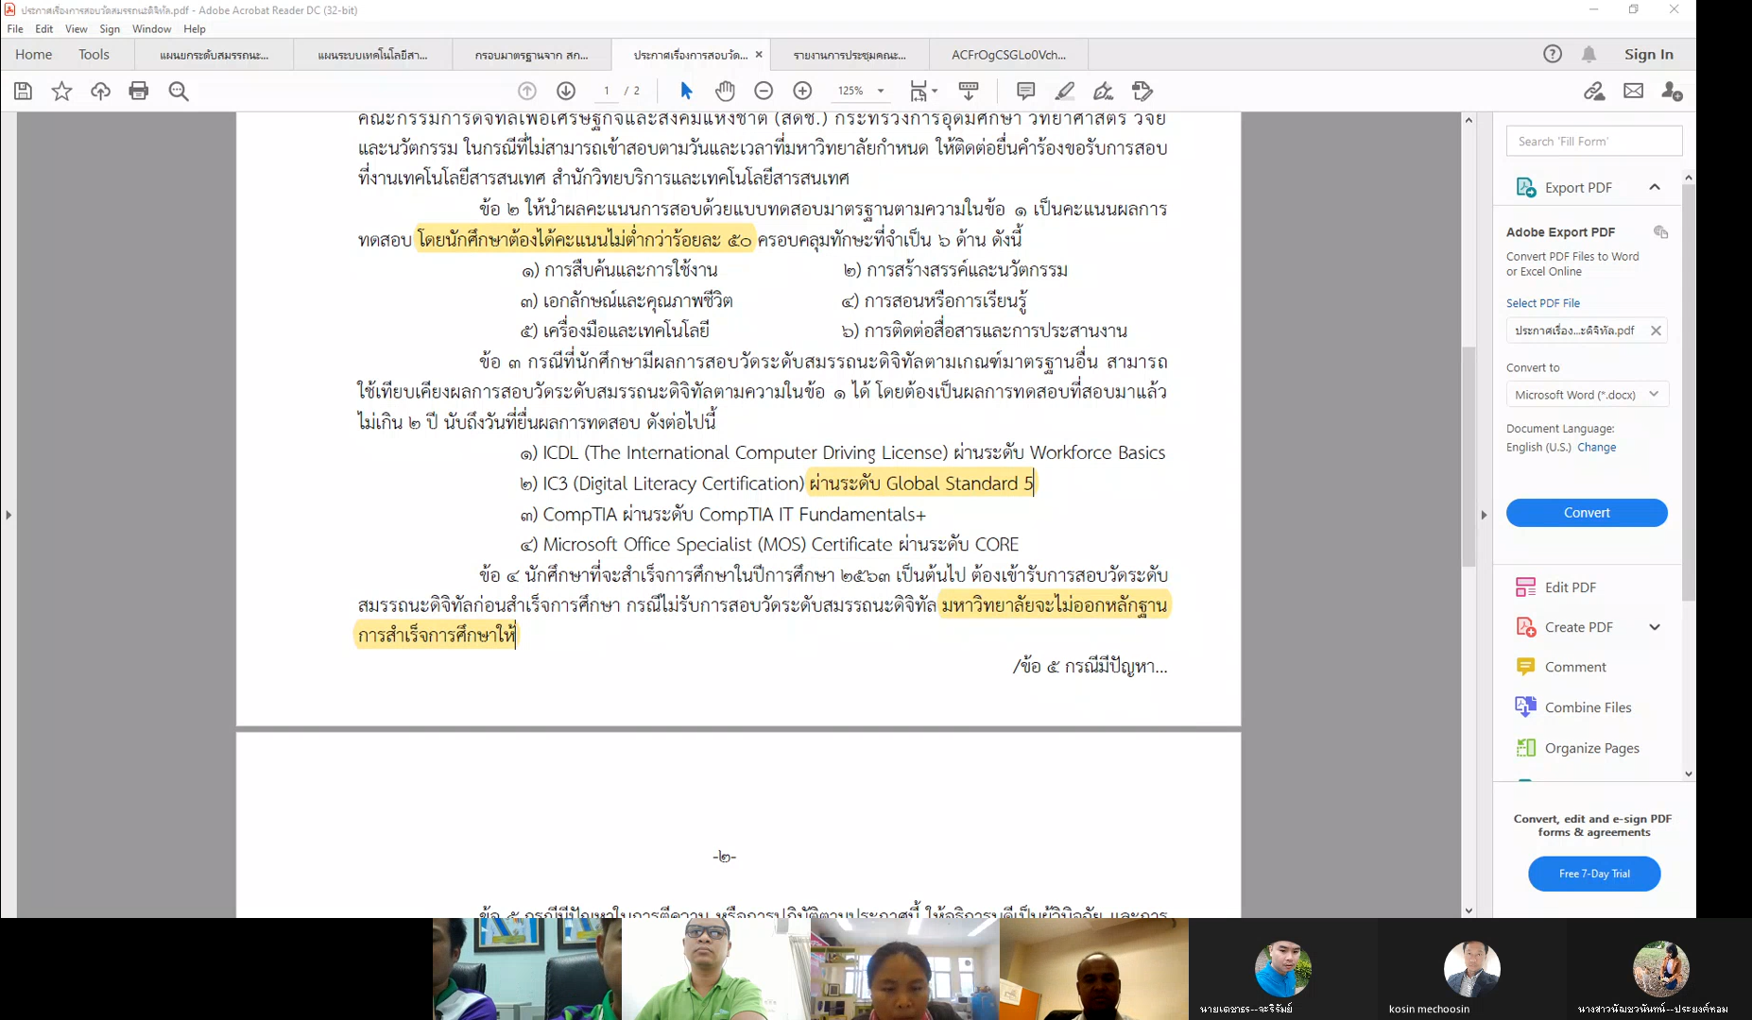1752x1020 pixels.
Task: Collapse the Export PDF panel
Action: click(x=1655, y=187)
